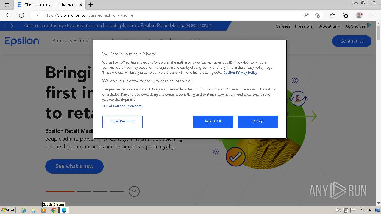This screenshot has height=214, width=381.
Task: Open the Products & Services menu
Action: click(x=73, y=40)
